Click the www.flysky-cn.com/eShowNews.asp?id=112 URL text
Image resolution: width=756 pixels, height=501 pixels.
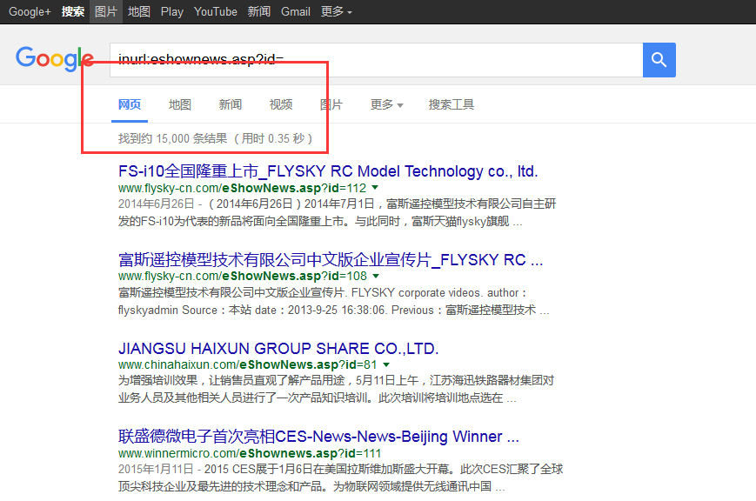pos(242,188)
